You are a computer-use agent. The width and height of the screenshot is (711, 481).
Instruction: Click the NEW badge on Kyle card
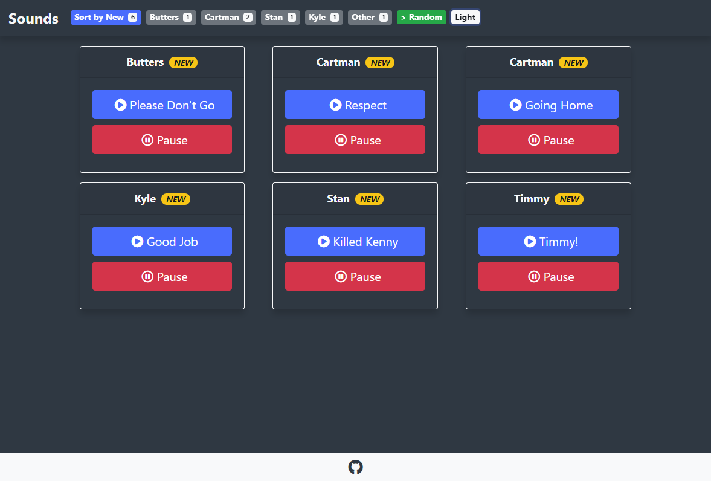(x=176, y=199)
